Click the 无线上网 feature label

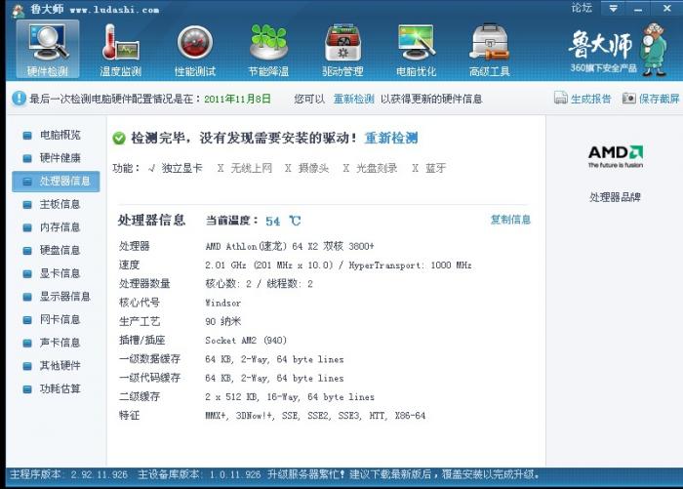252,168
